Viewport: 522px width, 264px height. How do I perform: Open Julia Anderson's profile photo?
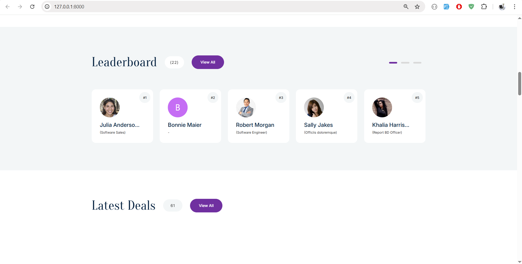point(110,108)
